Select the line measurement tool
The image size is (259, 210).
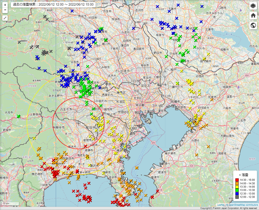tap(5, 18)
